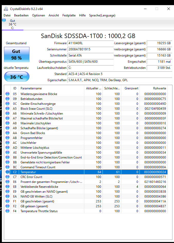The width and height of the screenshot is (174, 243).
Task: Click the status orb of the EA NAND GB Written row
Action: [x=7, y=196]
